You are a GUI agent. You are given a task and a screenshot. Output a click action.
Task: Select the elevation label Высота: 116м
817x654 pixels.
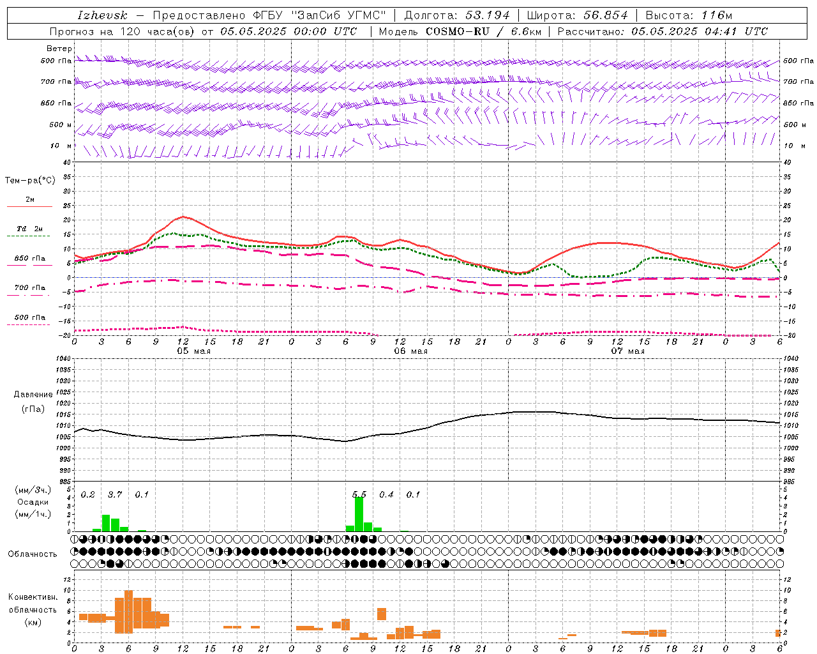click(x=689, y=15)
